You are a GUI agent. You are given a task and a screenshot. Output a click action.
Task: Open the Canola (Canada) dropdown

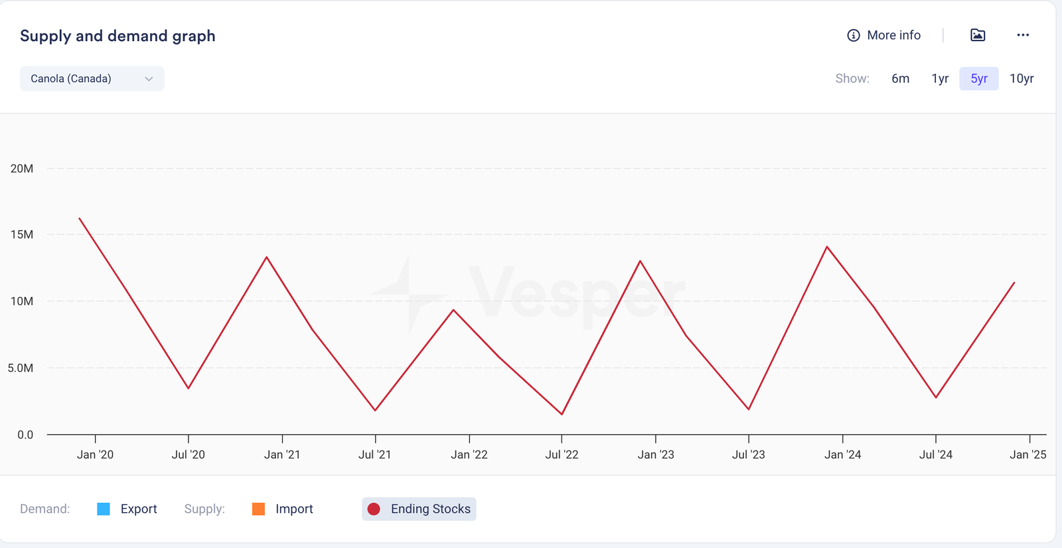[92, 79]
